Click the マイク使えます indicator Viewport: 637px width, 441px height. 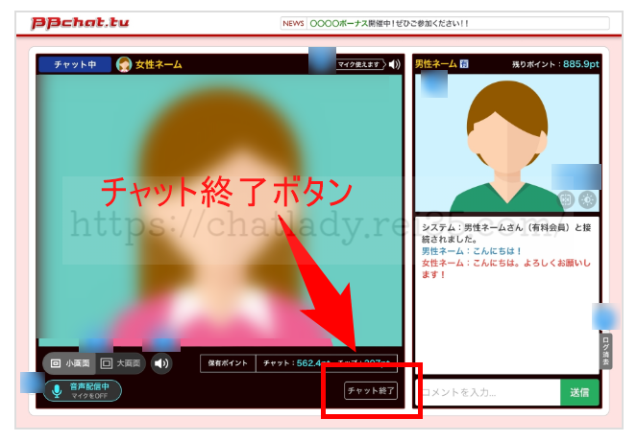[x=360, y=64]
